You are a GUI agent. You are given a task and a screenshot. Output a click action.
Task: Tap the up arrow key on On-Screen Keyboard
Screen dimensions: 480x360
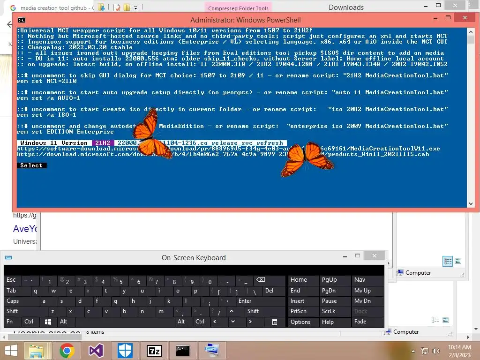232,311
